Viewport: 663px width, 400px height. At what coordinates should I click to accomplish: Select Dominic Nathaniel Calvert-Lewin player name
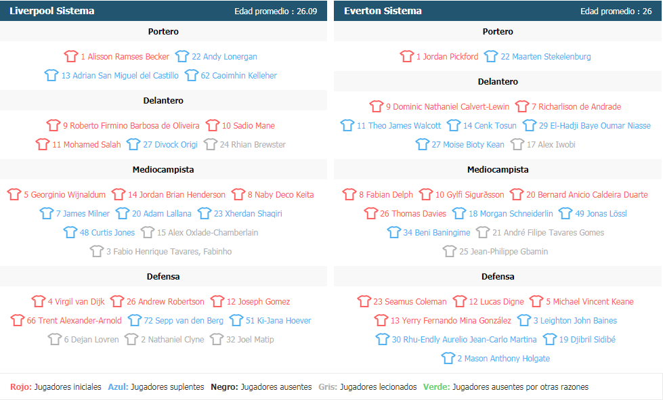448,106
